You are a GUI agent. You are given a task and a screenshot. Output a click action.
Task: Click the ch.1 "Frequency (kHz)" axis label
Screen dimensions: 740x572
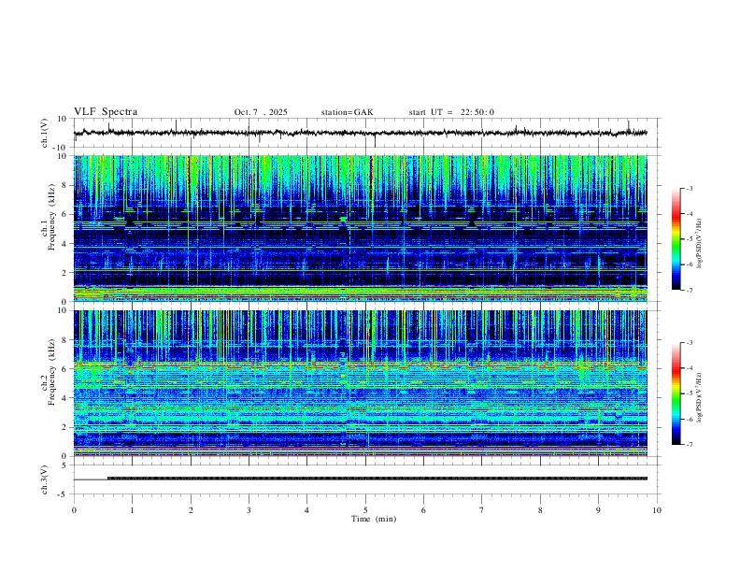click(51, 216)
